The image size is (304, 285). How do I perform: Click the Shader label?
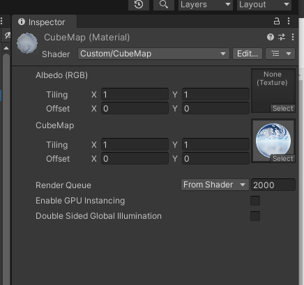coord(56,54)
